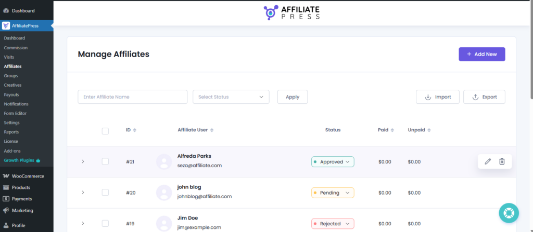This screenshot has width=533, height=232.
Task: Toggle the select-all checkbox in table header
Action: pos(105,131)
